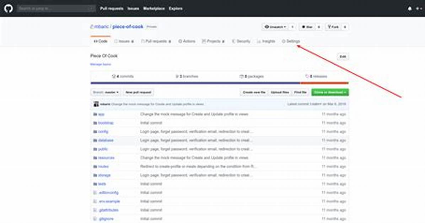Click file icon beside .editorconfig
This screenshot has width=425, height=223.
95,193
